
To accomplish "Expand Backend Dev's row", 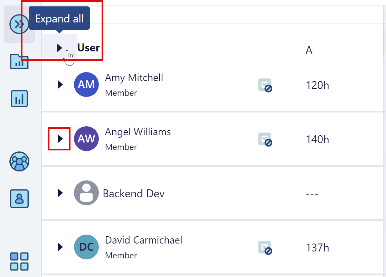I will 59,193.
